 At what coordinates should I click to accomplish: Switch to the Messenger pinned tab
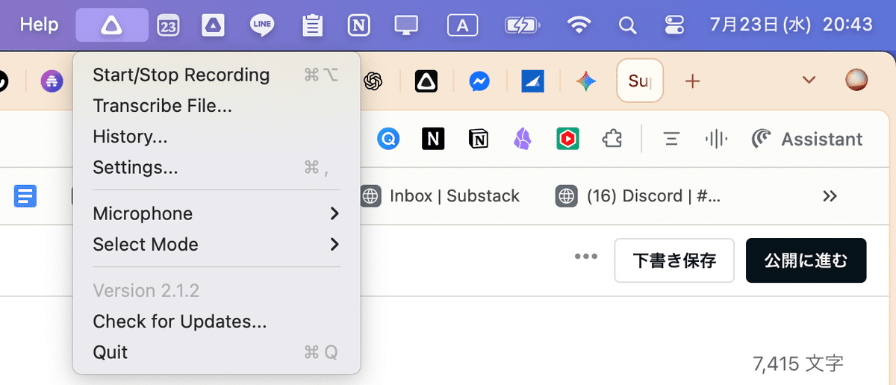tap(479, 81)
